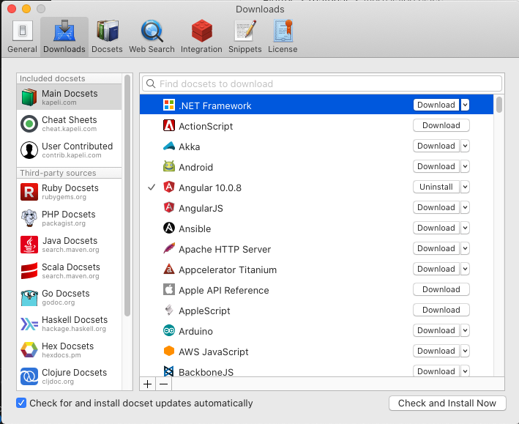Click the AngularJS shield icon
The width and height of the screenshot is (519, 424).
[169, 207]
